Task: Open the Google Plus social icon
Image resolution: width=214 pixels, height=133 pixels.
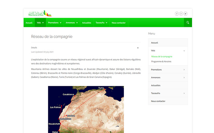Action: click(x=181, y=14)
